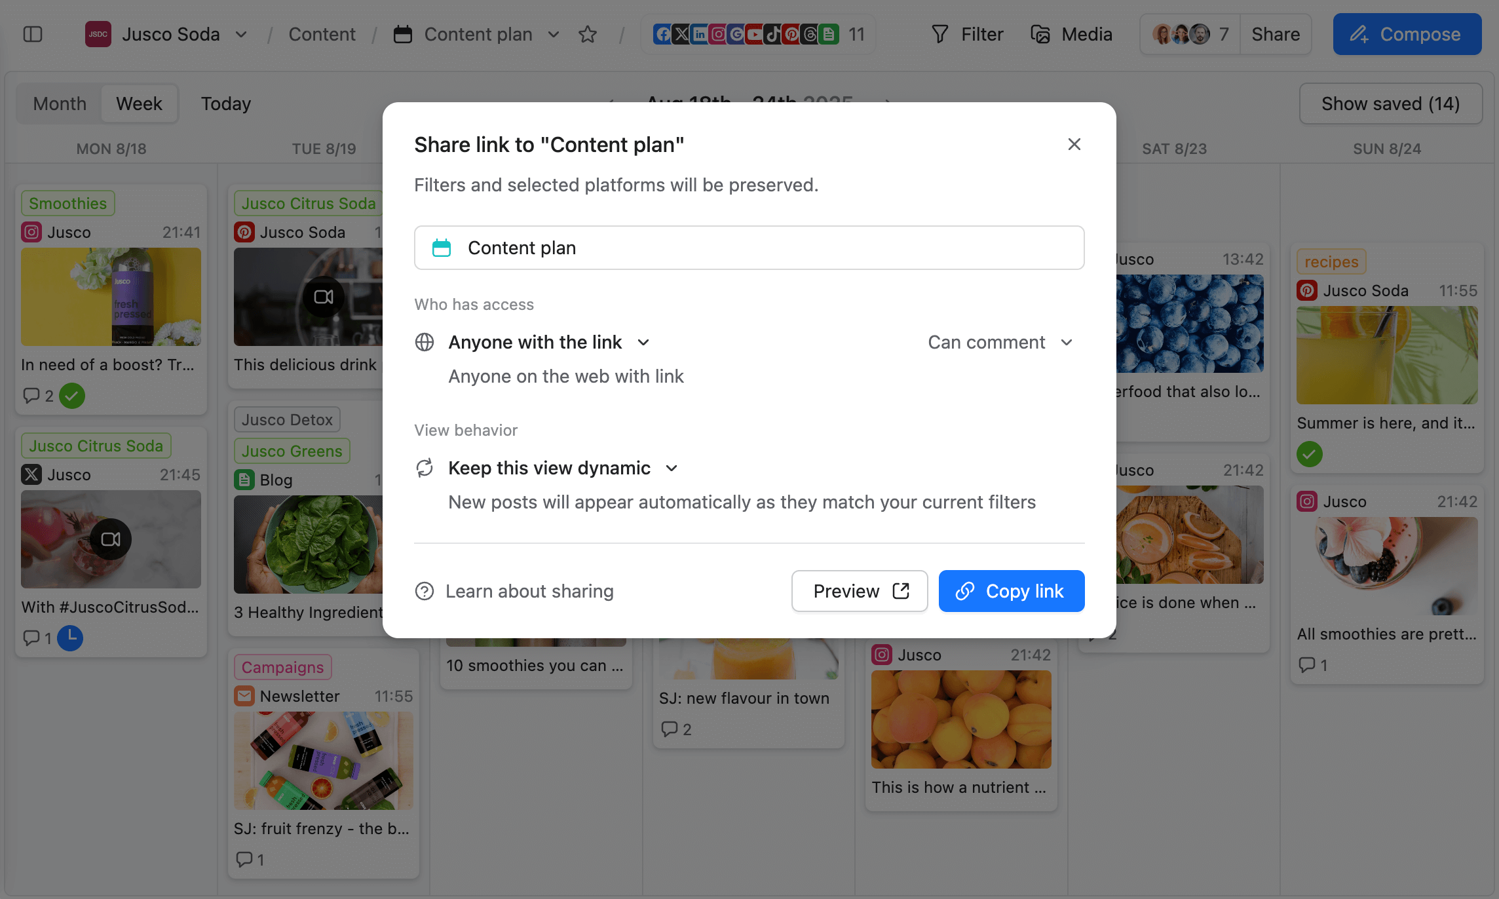Open the Learn about sharing link
The width and height of the screenshot is (1499, 899).
tap(514, 591)
